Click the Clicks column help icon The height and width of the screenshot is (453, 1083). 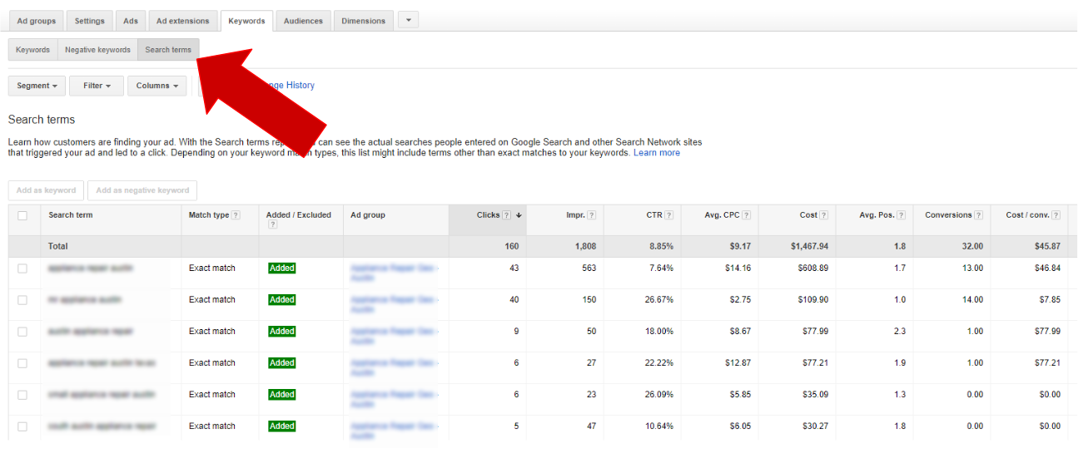pyautogui.click(x=507, y=215)
